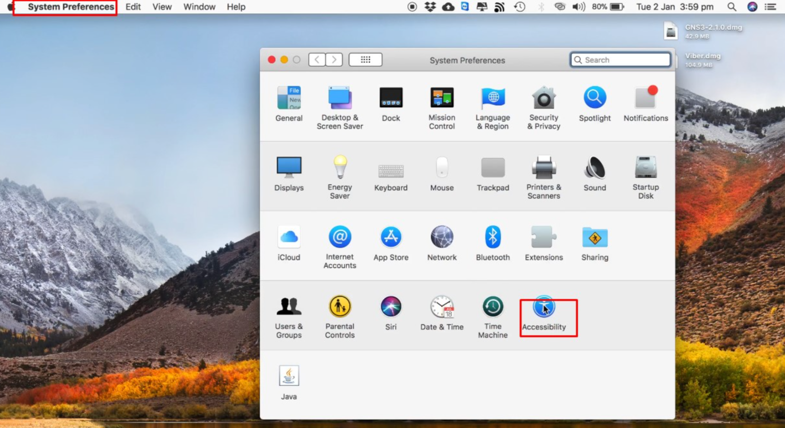Image resolution: width=785 pixels, height=428 pixels.
Task: Open the Accessibility preferences pane
Action: coord(543,307)
